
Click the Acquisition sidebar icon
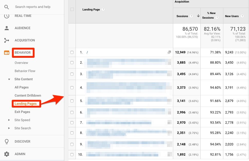point(6,40)
